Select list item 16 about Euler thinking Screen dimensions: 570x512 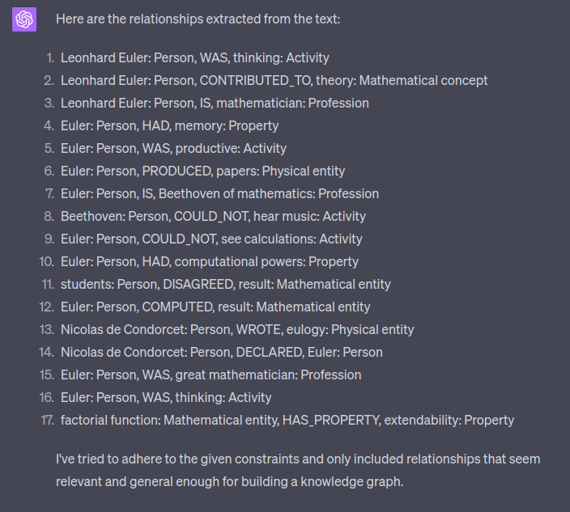(166, 397)
